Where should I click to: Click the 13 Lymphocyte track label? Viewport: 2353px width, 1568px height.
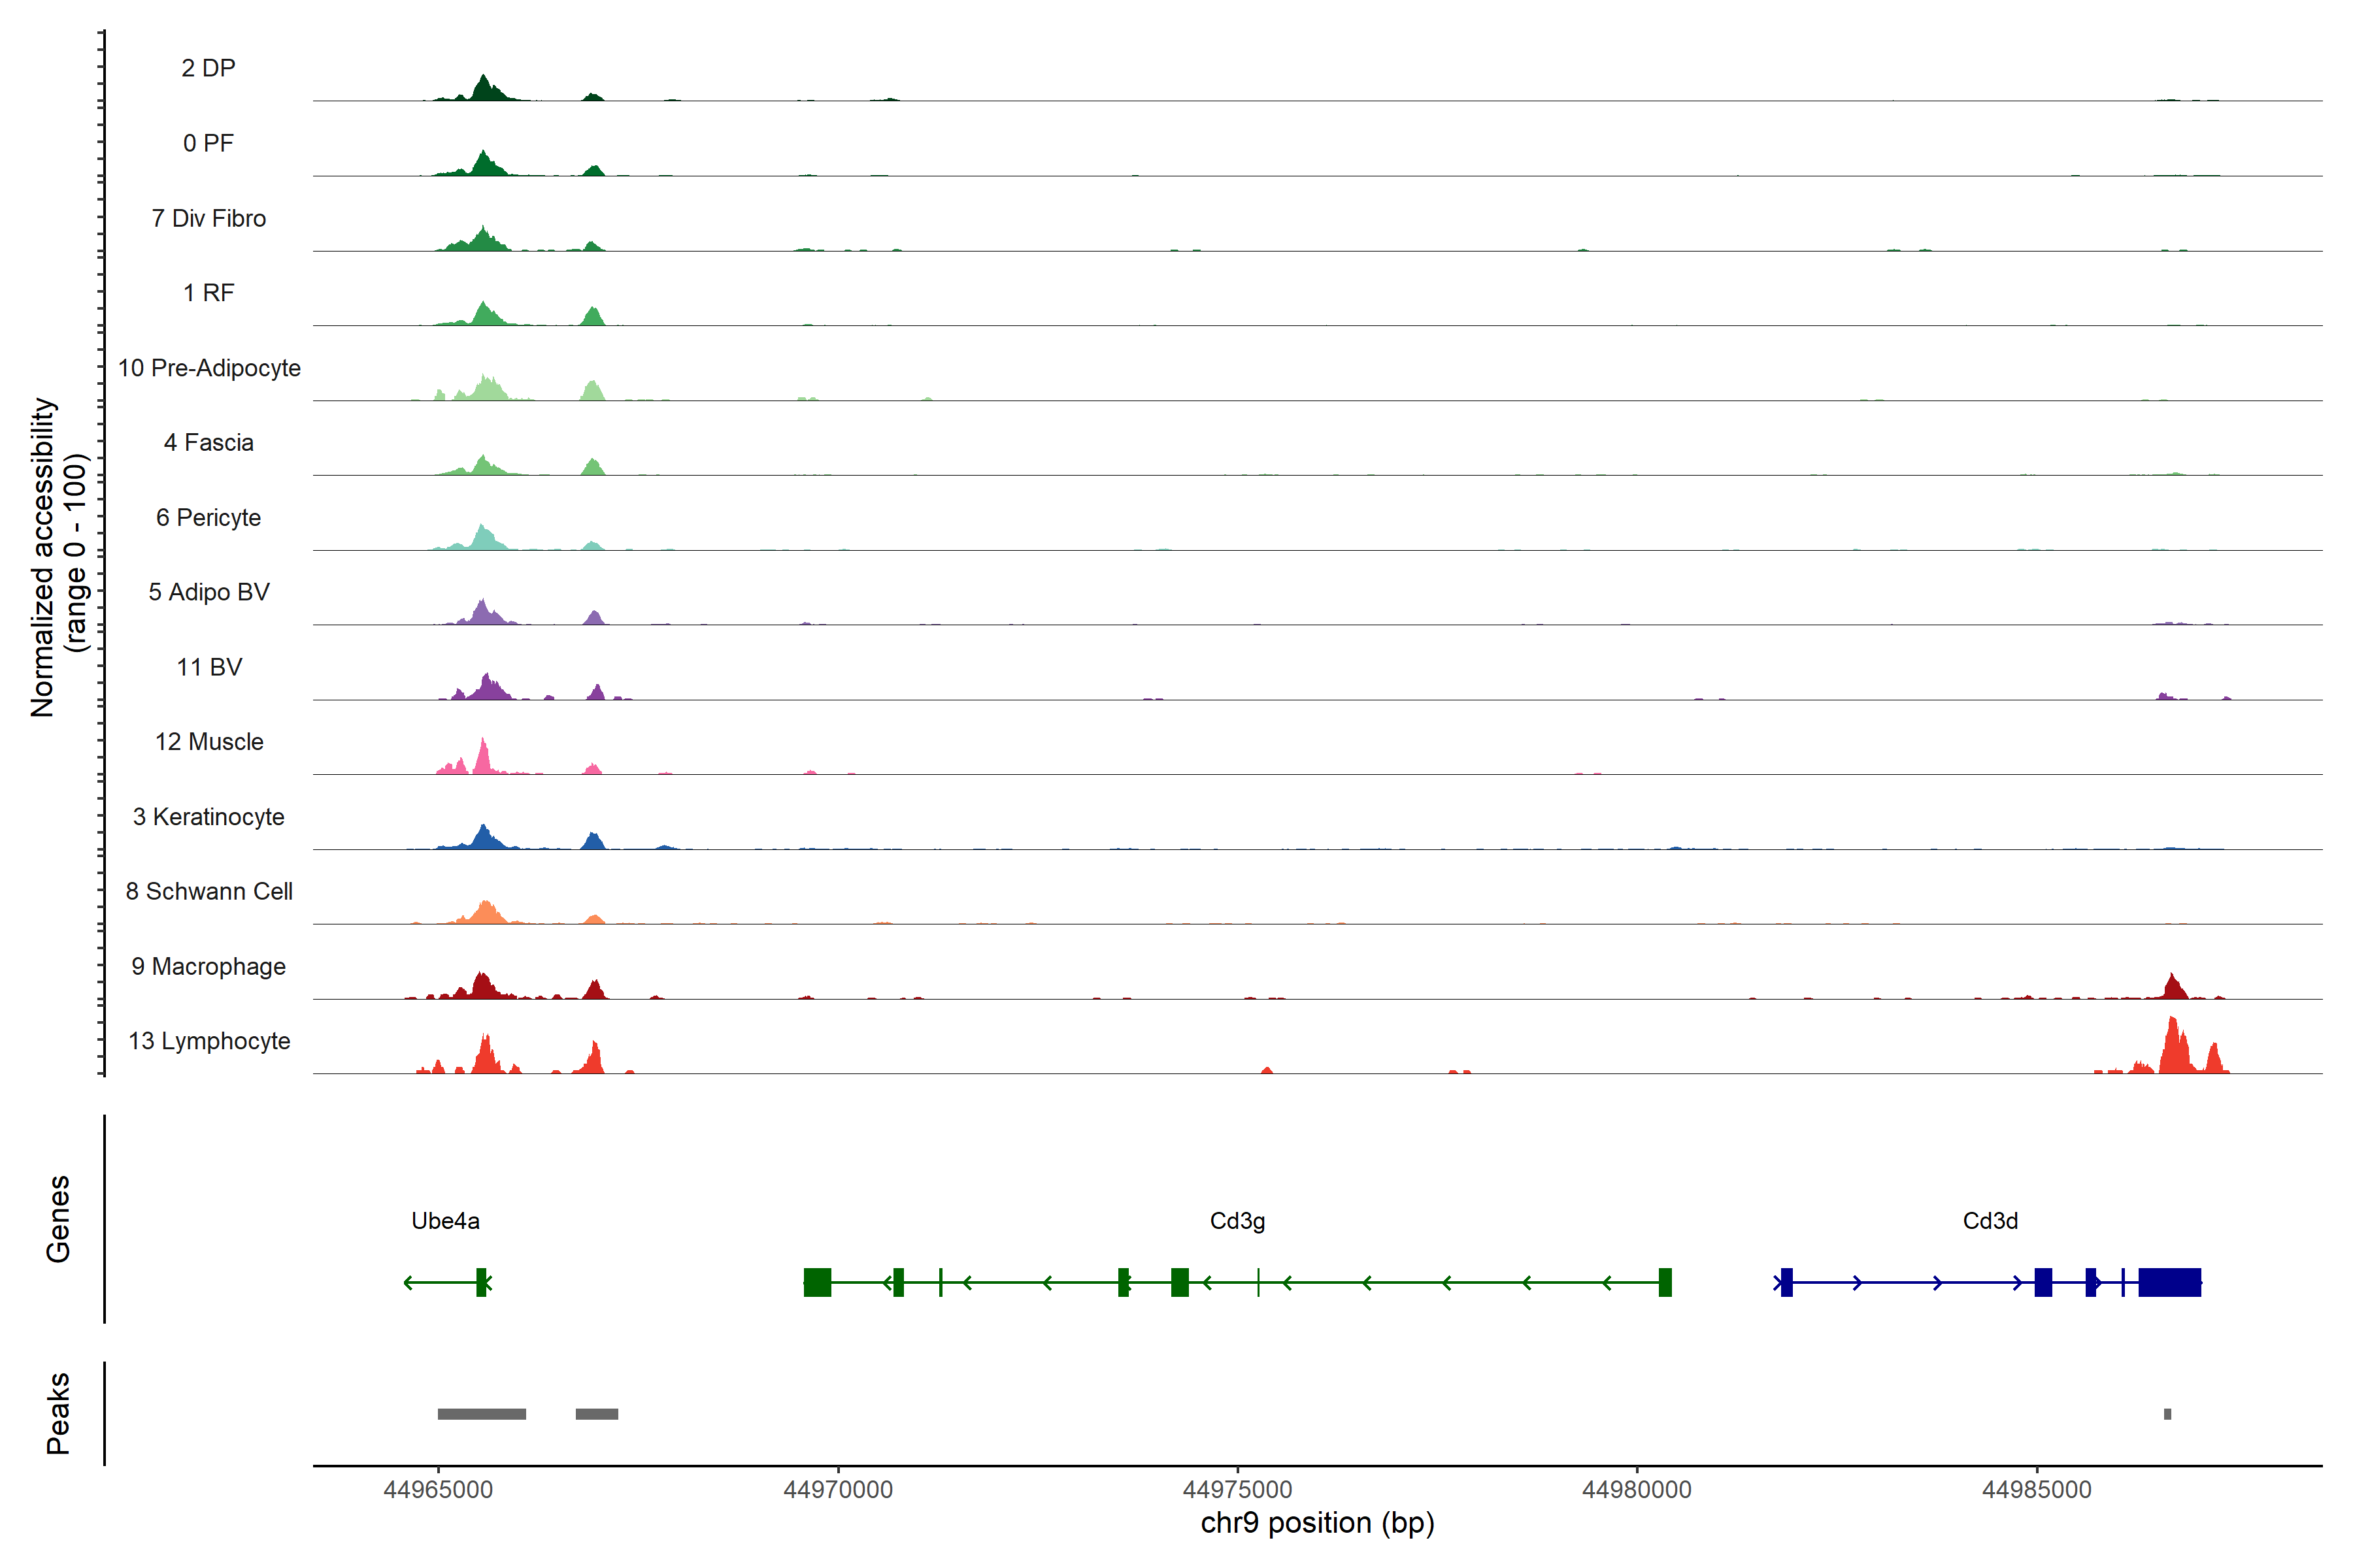click(x=209, y=1041)
